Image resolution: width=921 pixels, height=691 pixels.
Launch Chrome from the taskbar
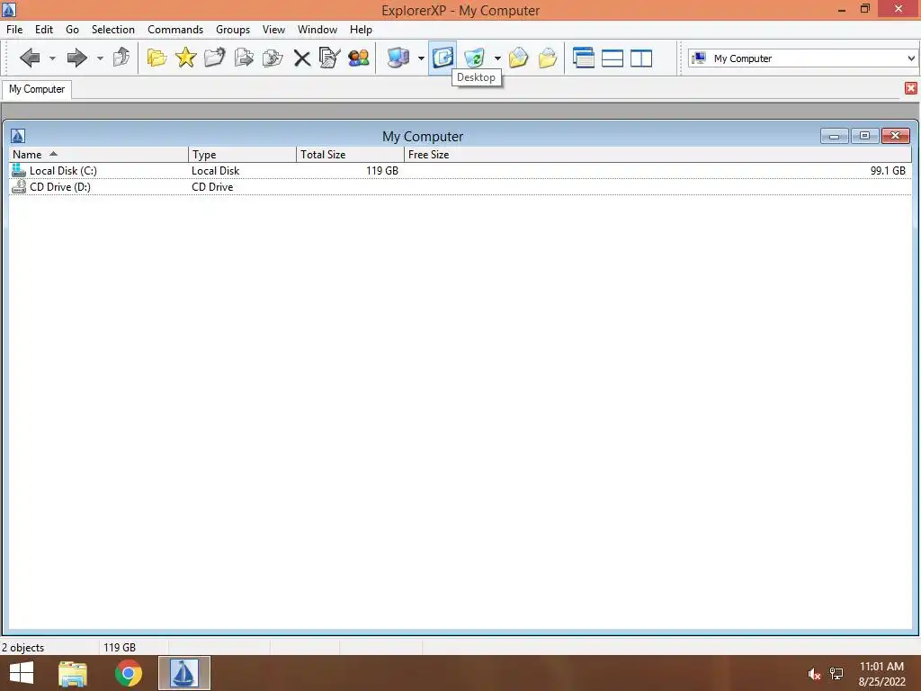pos(128,673)
